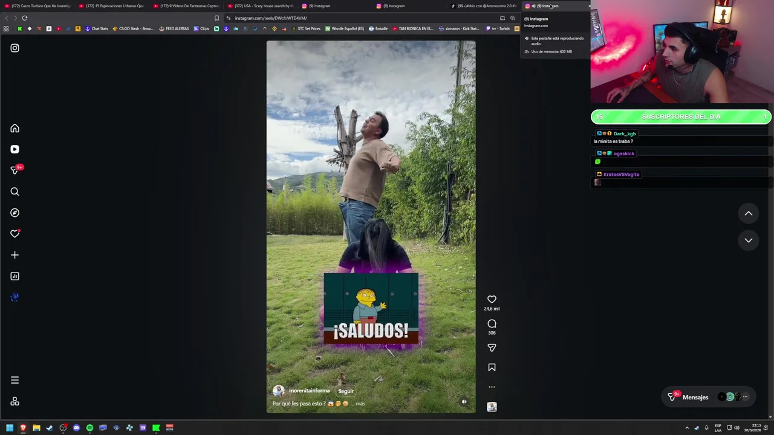Image resolution: width=774 pixels, height=435 pixels.
Task: Click Dark_kgb username in stream chat
Action: pos(625,134)
